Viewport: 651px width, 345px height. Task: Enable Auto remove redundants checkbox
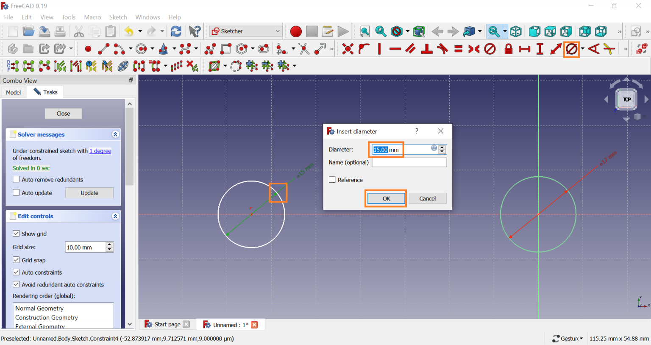tap(17, 180)
